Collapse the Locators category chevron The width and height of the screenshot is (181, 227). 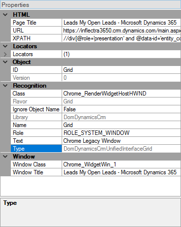(x=5, y=46)
